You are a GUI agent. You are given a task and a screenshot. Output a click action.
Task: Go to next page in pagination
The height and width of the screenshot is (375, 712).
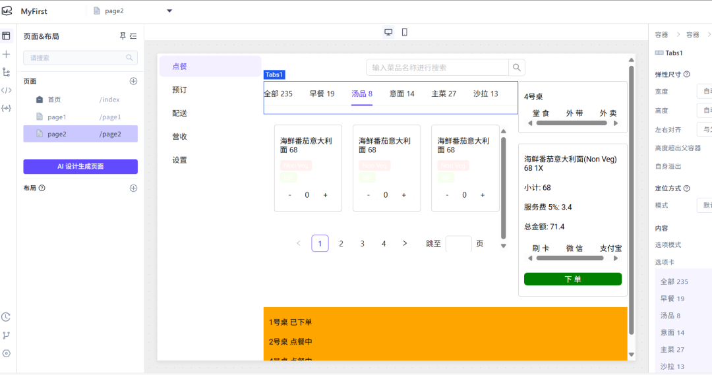coord(405,244)
